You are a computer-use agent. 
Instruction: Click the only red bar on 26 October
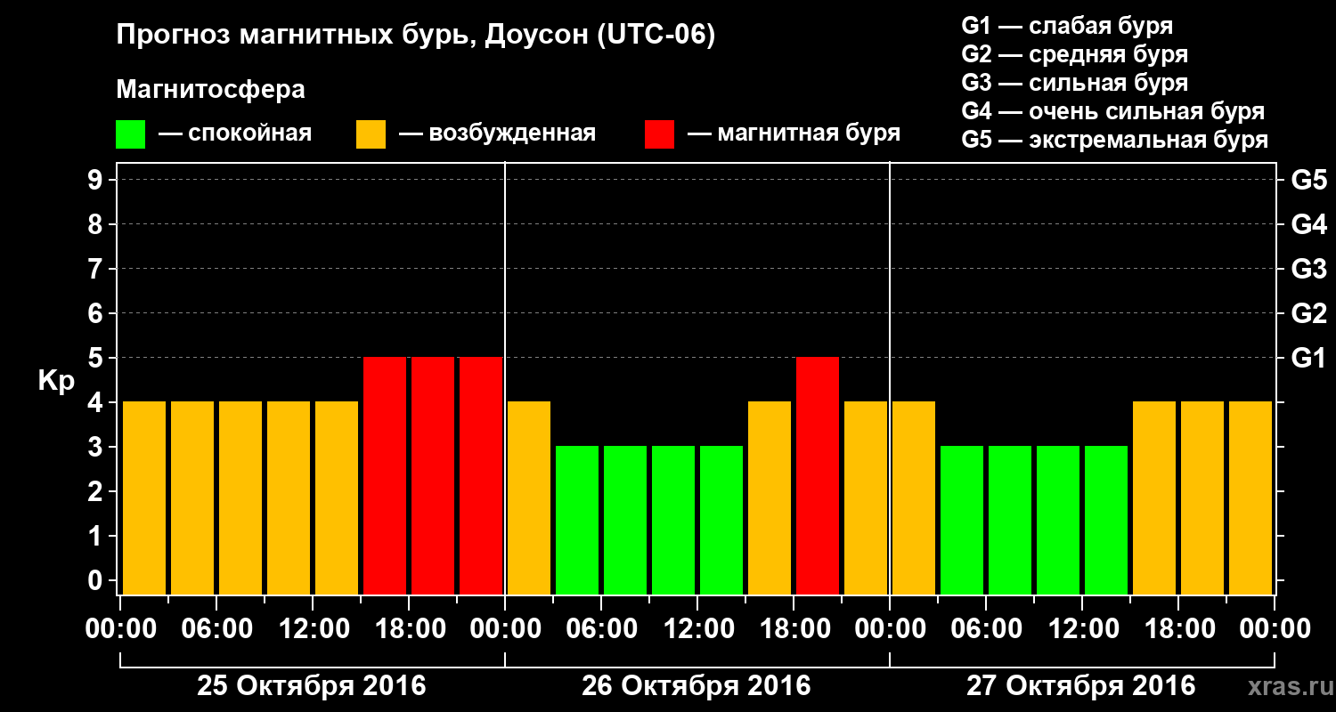click(818, 475)
